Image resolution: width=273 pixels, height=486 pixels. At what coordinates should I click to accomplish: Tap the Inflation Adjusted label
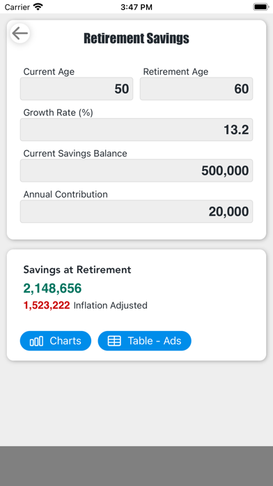pyautogui.click(x=110, y=306)
